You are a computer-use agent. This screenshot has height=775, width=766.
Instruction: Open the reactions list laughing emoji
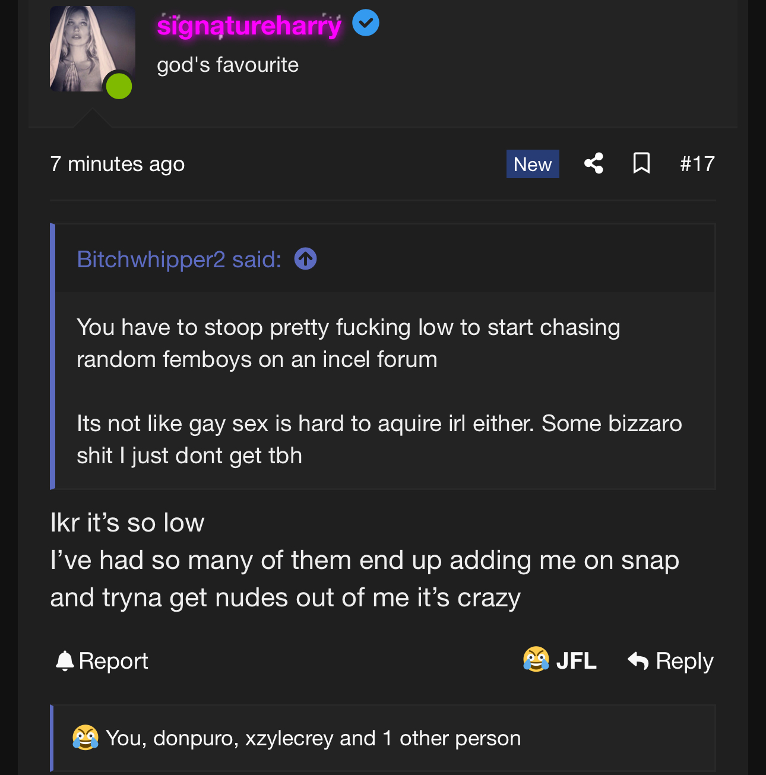[x=86, y=738]
